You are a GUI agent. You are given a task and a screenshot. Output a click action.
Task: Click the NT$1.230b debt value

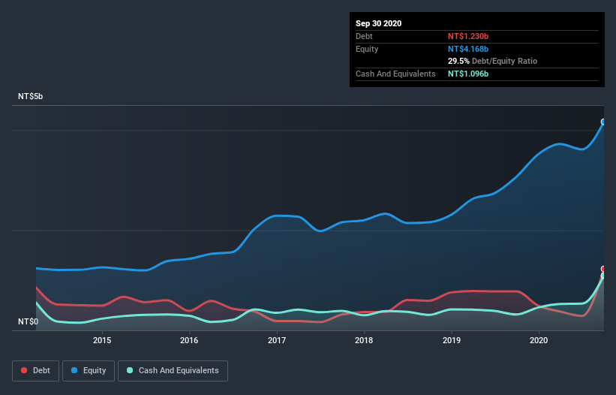pyautogui.click(x=468, y=36)
